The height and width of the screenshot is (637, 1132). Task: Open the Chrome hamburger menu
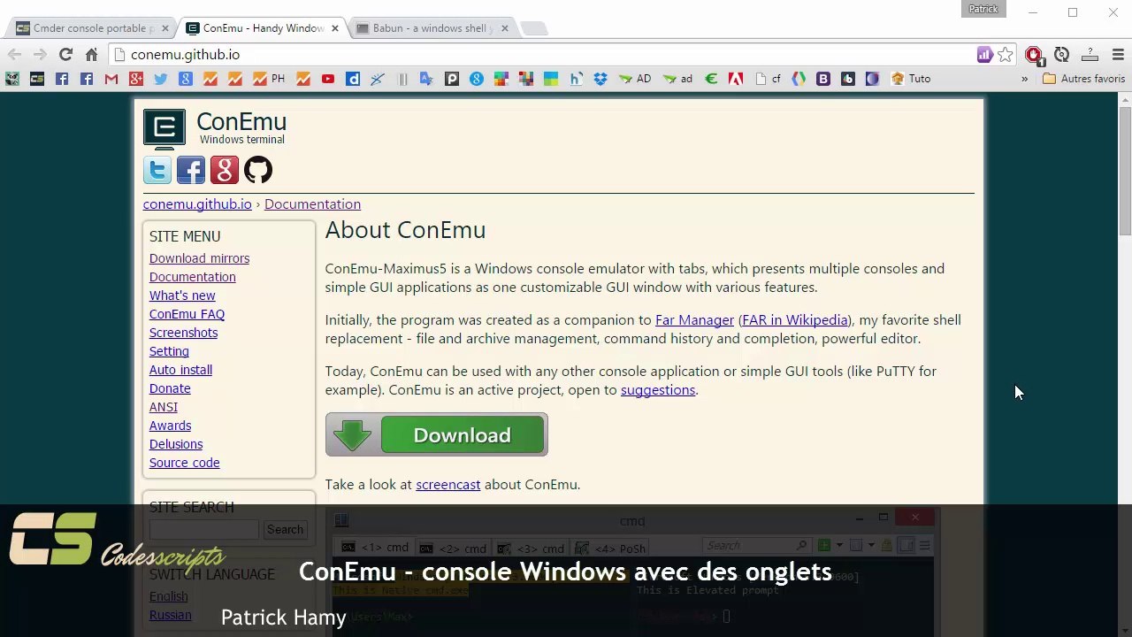pyautogui.click(x=1118, y=55)
